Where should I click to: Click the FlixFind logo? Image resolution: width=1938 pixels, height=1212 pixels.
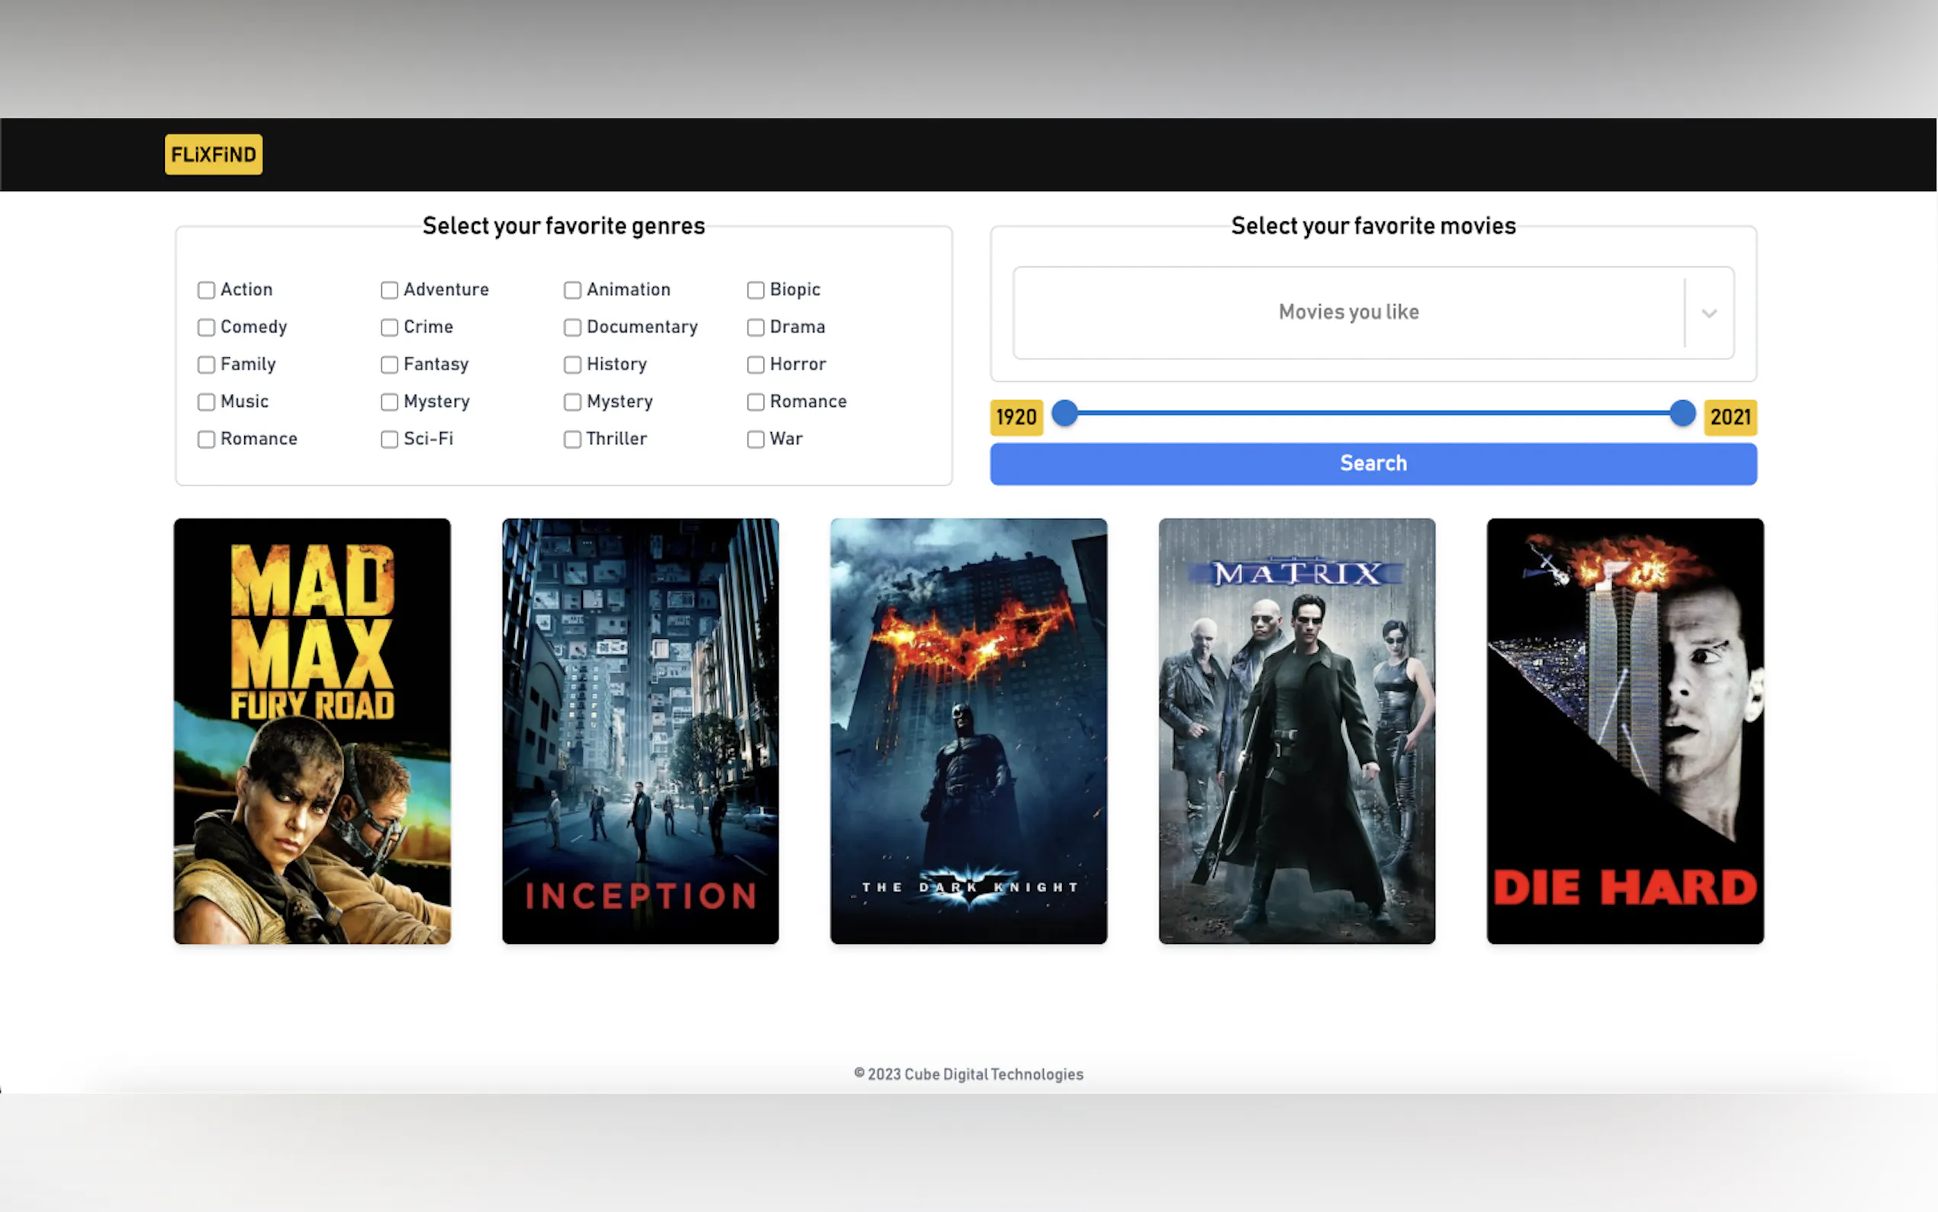pyautogui.click(x=213, y=154)
